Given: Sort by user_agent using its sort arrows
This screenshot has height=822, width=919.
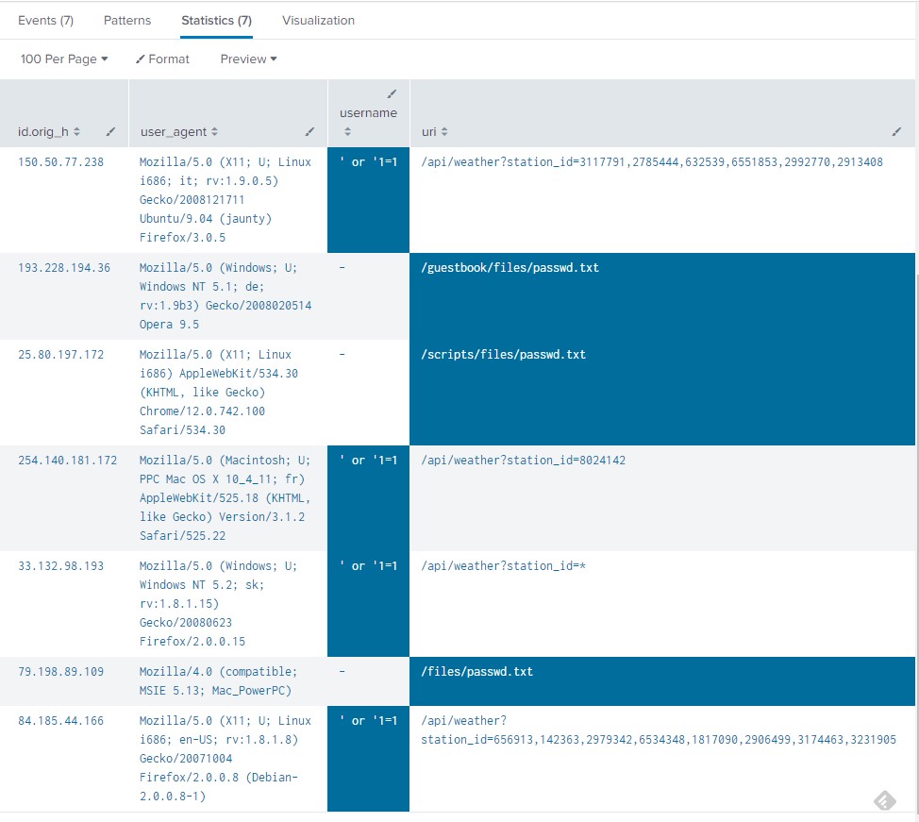Looking at the screenshot, I should point(214,132).
